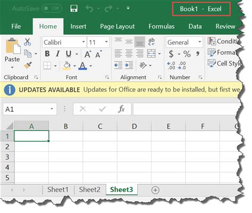Center text horizontally
The image size is (252, 213).
[x=129, y=53]
